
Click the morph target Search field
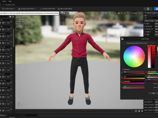[x=151, y=18]
